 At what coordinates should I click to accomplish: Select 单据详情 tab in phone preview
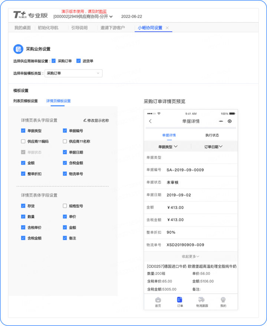pos(169,135)
